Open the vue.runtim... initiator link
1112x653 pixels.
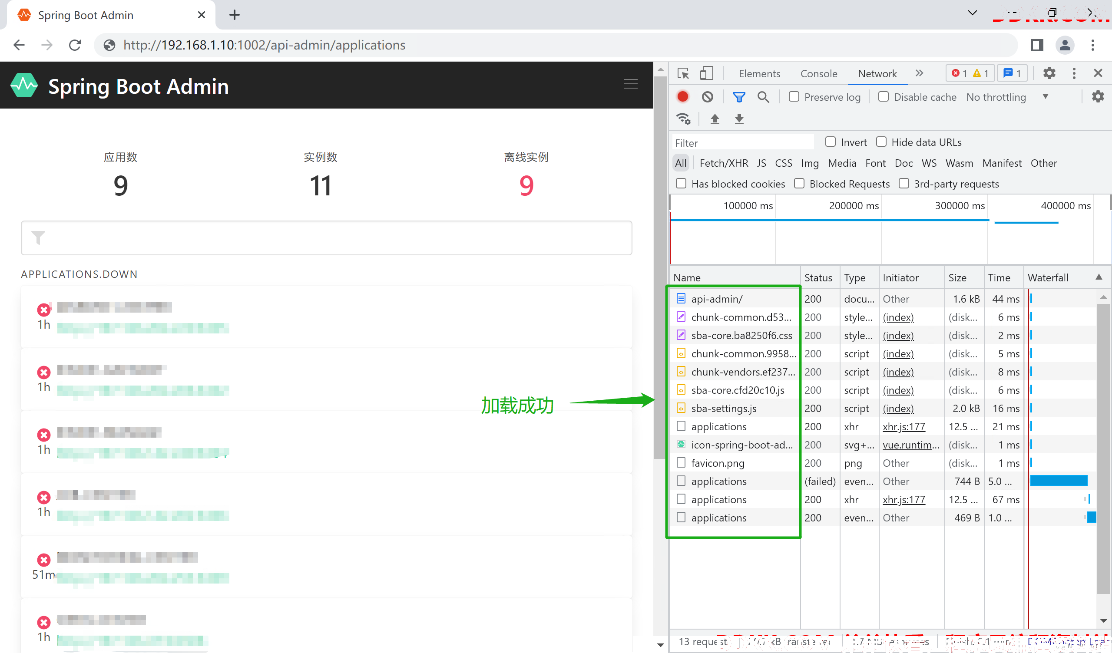tap(910, 445)
